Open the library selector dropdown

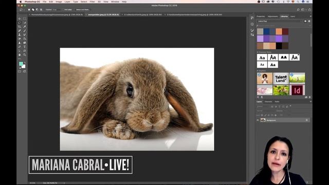[x=280, y=21]
